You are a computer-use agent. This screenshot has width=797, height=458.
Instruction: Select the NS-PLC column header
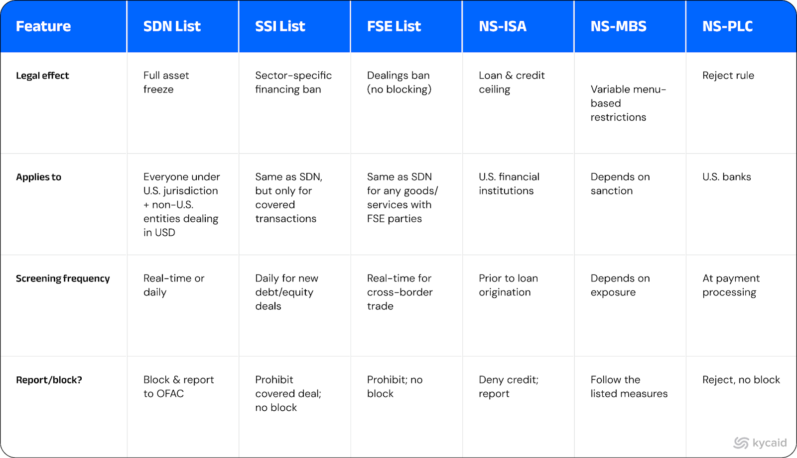click(x=728, y=26)
